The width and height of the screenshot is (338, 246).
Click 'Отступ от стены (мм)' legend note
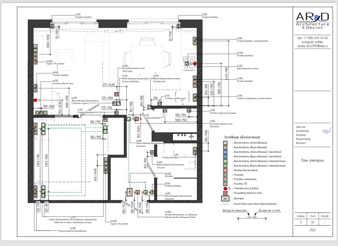pyautogui.click(x=235, y=210)
